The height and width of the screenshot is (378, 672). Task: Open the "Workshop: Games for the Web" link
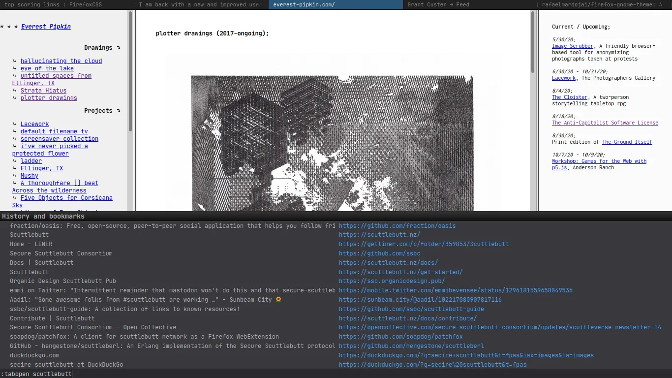click(x=599, y=161)
